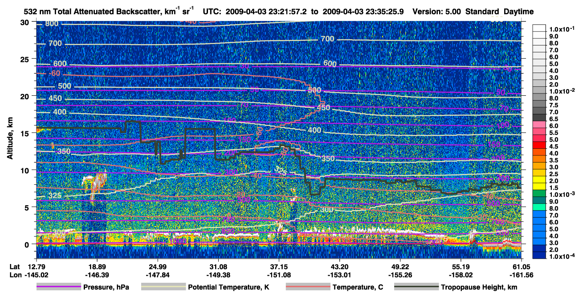Screen dimensions: 579x297
Task: Click latitude value 37.15
Action: pos(279,266)
